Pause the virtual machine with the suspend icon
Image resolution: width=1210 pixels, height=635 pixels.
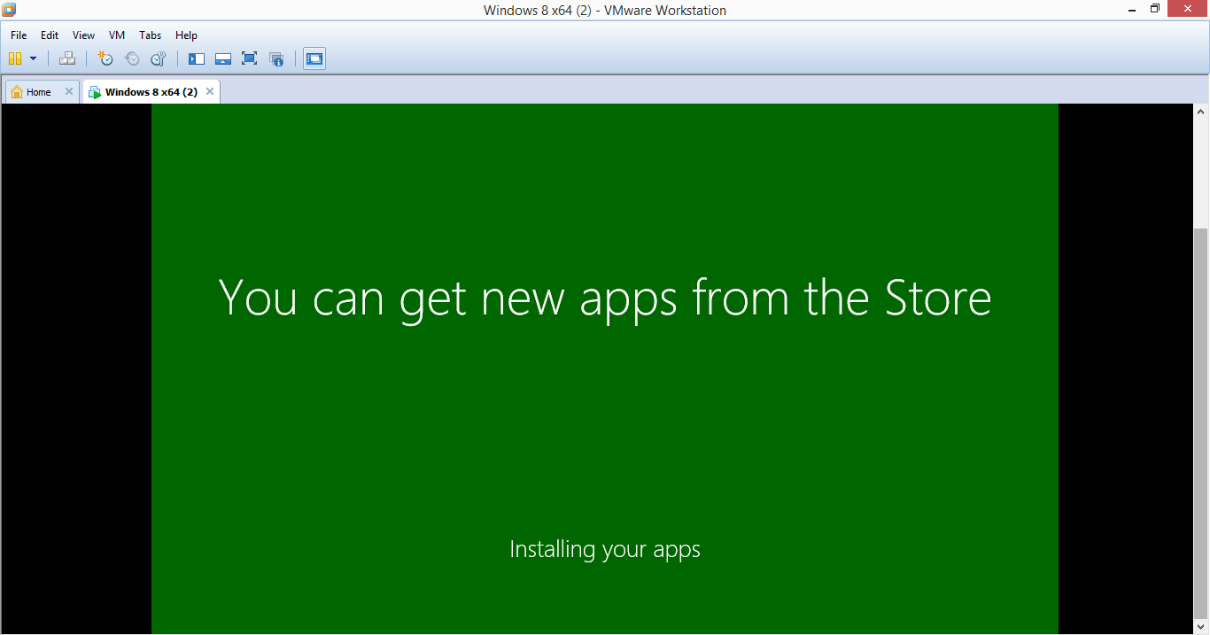point(15,58)
